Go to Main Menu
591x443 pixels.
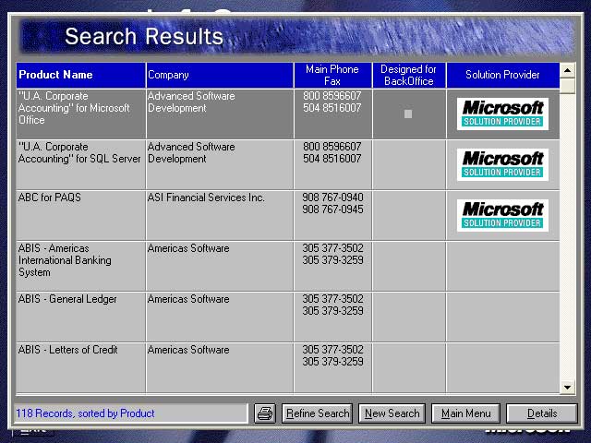click(465, 413)
